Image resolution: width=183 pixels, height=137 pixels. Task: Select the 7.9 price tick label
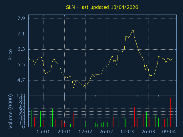21,19
